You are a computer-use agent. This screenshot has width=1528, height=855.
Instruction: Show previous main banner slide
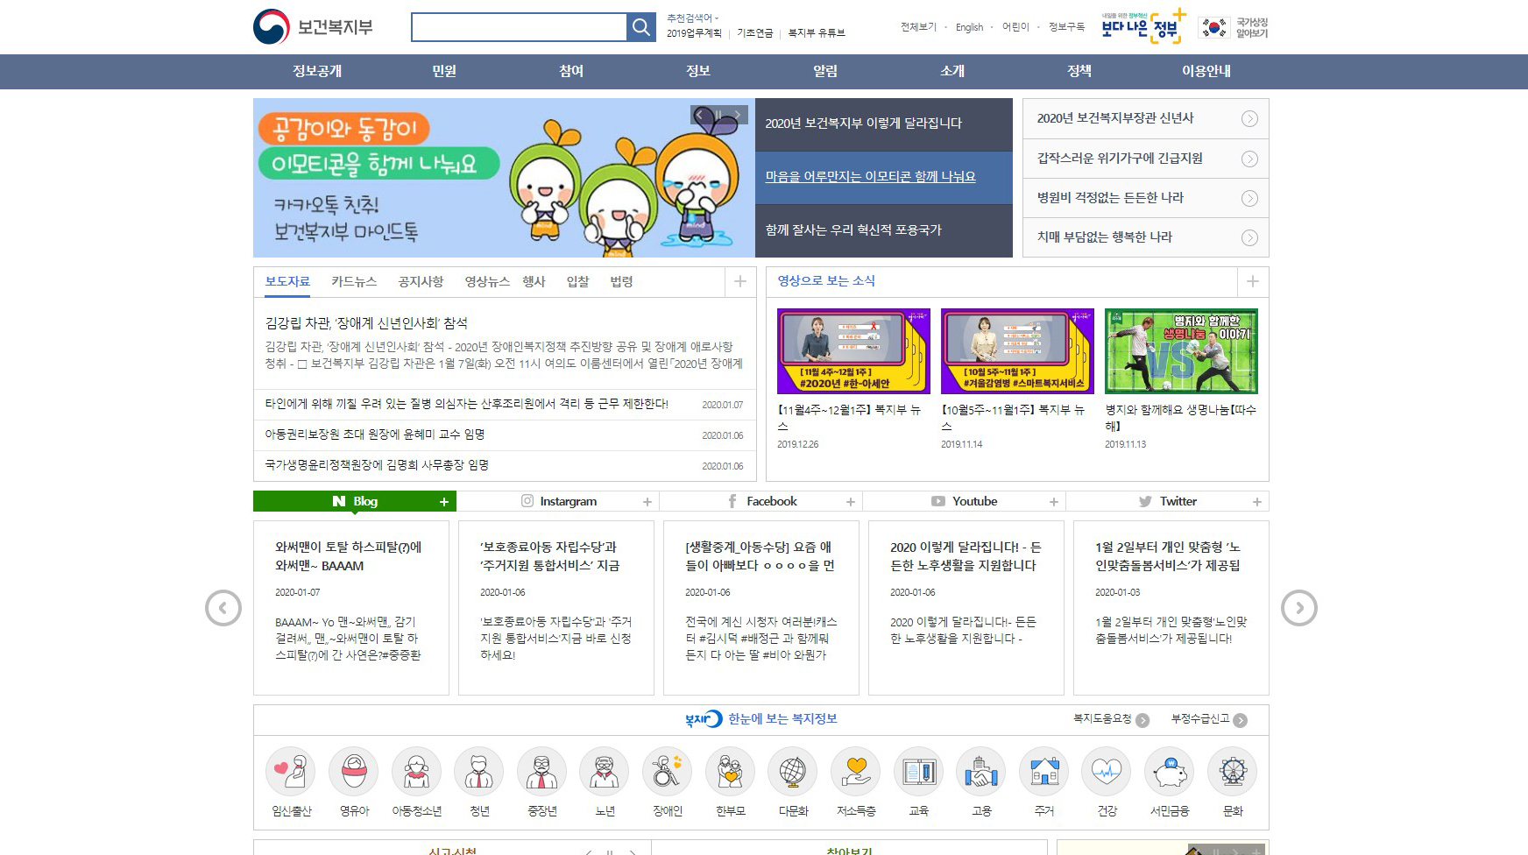[700, 115]
